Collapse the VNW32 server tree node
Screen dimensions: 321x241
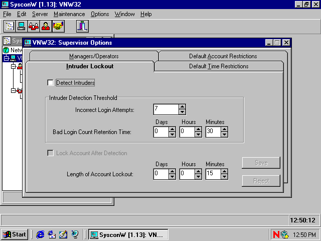tap(7, 58)
